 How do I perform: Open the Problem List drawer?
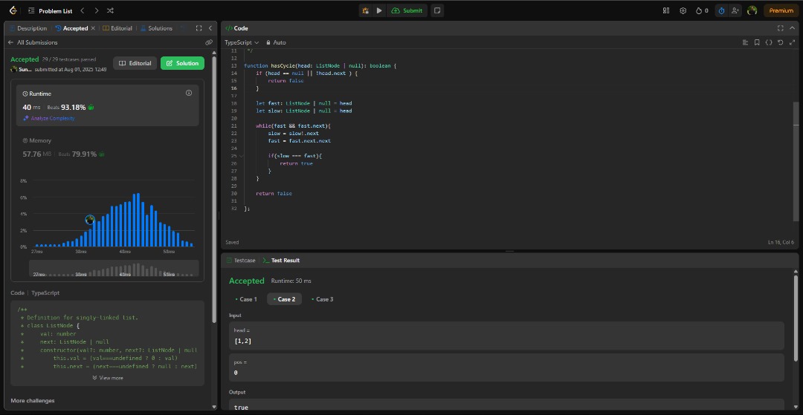(x=51, y=10)
